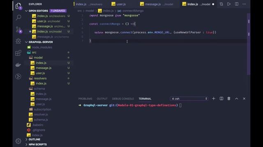The image size is (263, 147).
Task: Open user.js src/model in Open Editors
Action: pyautogui.click(x=48, y=21)
